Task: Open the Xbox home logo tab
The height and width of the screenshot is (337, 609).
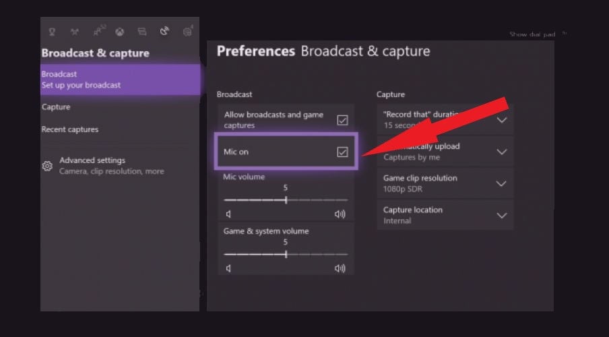Action: coord(119,32)
